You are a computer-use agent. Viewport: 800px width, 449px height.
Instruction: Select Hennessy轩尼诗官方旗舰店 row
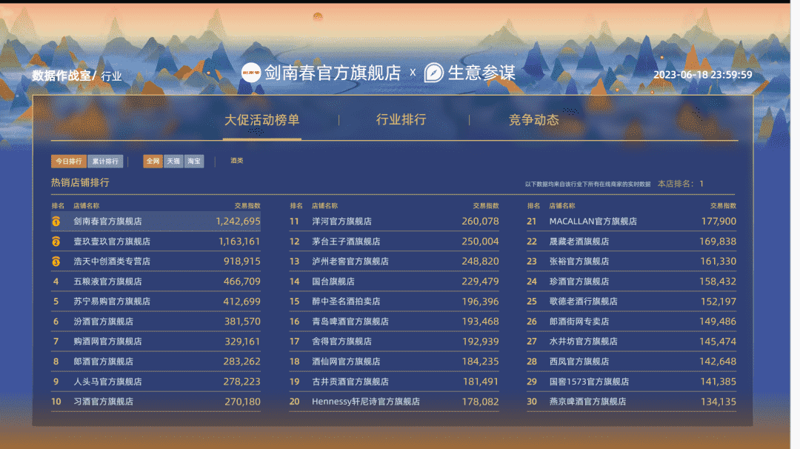click(x=394, y=402)
